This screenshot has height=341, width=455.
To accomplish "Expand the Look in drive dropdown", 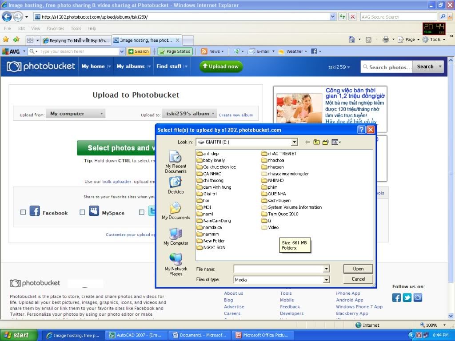I will point(294,142).
